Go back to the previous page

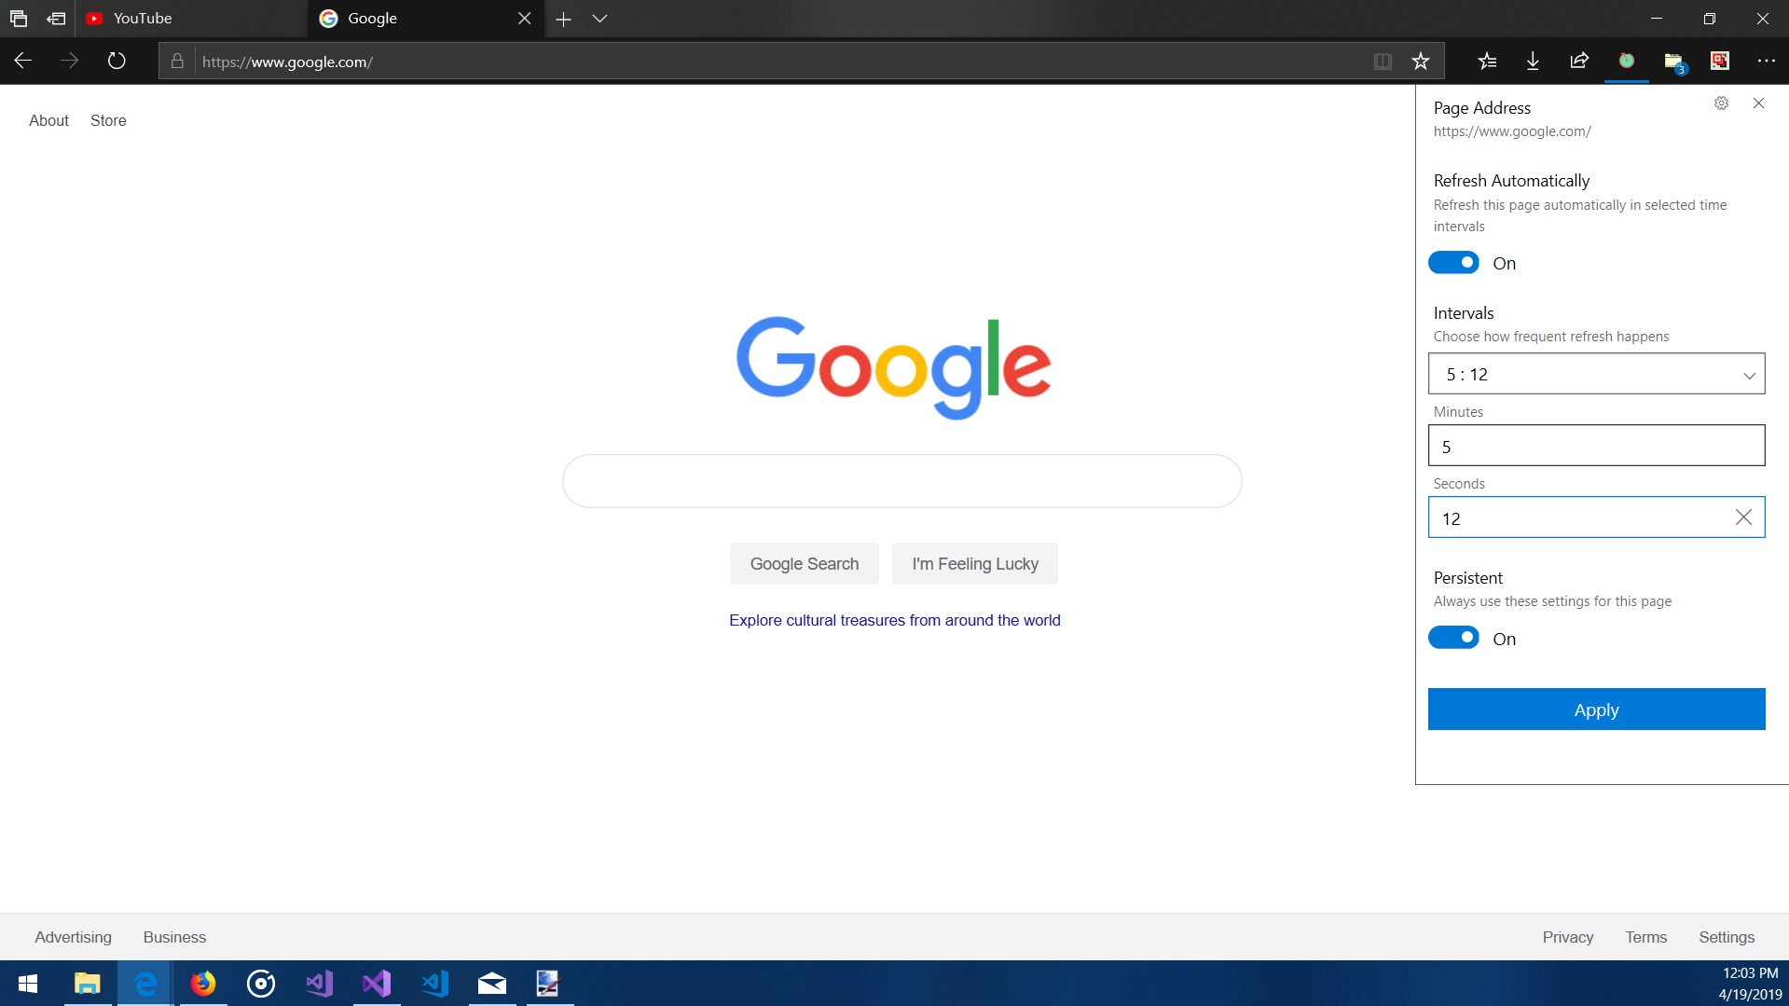pos(23,62)
